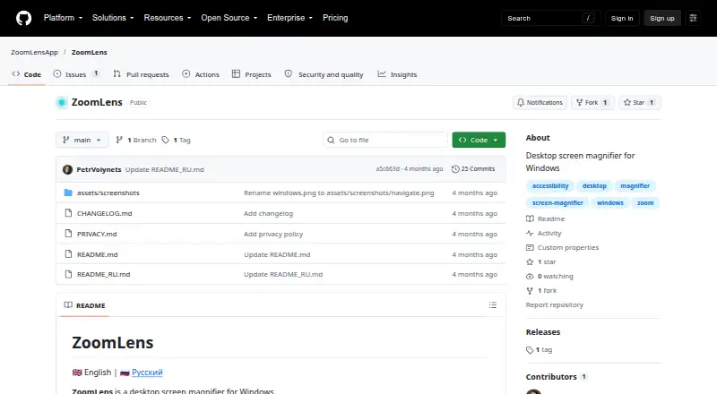This screenshot has height=394, width=717.
Task: Open the Add changelog commit message
Action: tap(268, 213)
